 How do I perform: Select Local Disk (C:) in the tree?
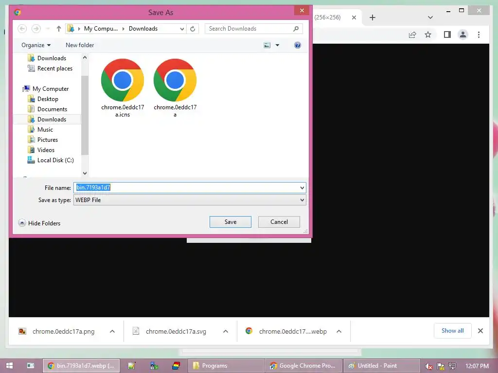point(51,160)
